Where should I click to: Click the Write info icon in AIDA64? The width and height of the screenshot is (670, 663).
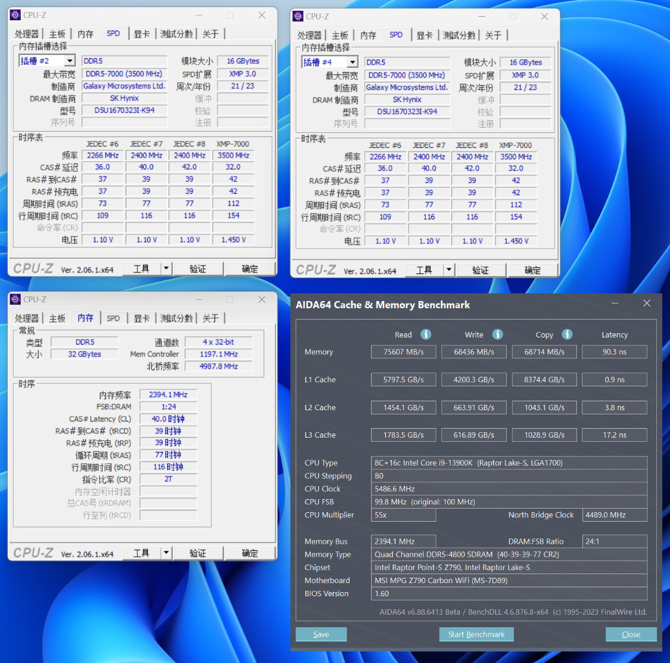click(497, 334)
